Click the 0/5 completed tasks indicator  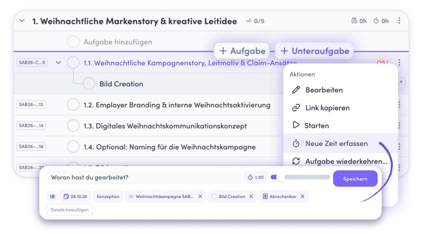pyautogui.click(x=255, y=21)
